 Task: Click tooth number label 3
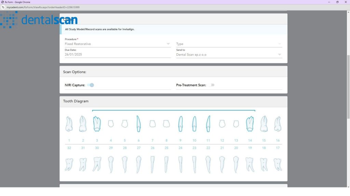tap(97, 141)
